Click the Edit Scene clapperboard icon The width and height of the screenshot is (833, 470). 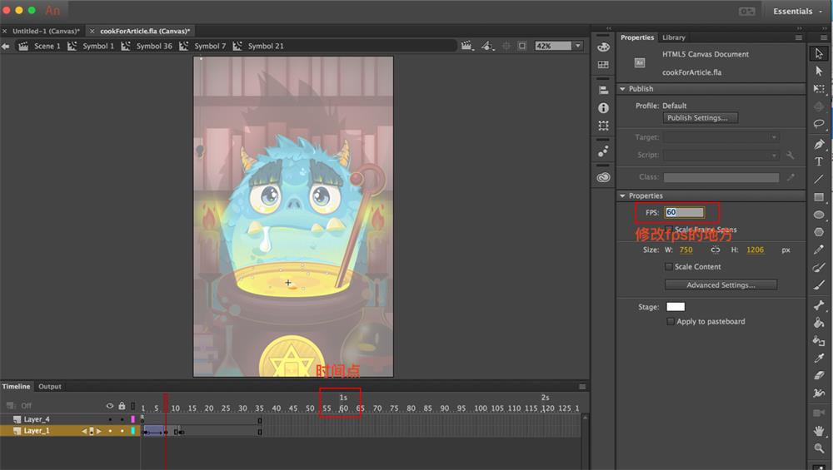tap(466, 46)
